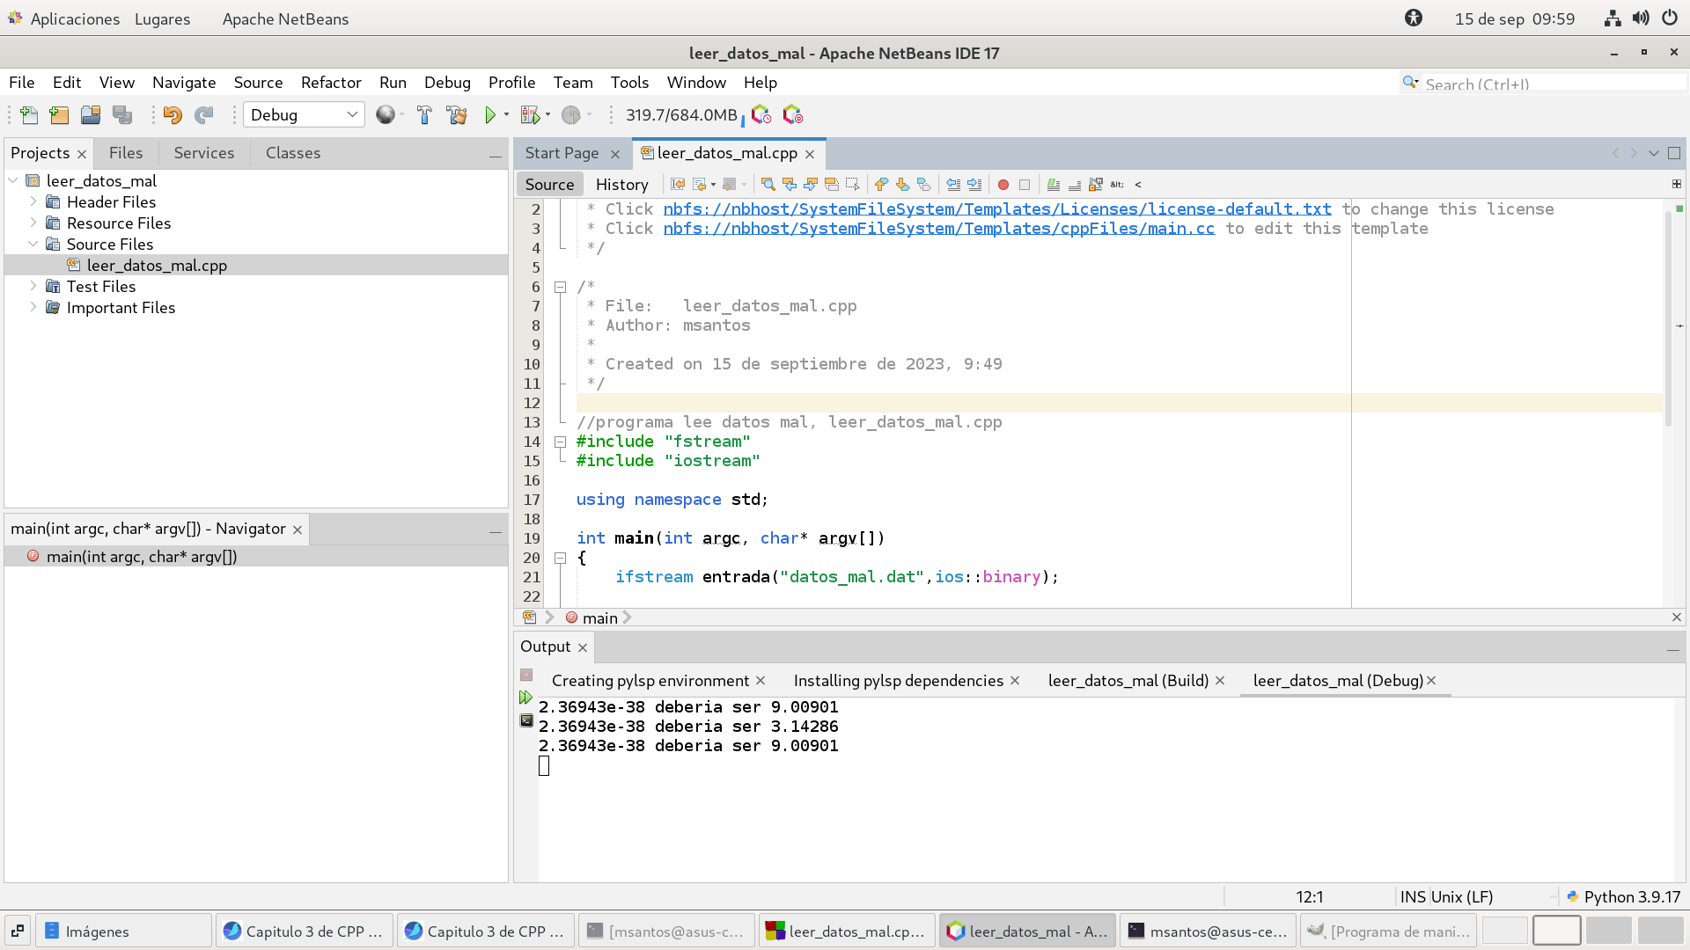Expand the Header Files tree node
Image resolution: width=1690 pixels, height=950 pixels.
tap(33, 201)
